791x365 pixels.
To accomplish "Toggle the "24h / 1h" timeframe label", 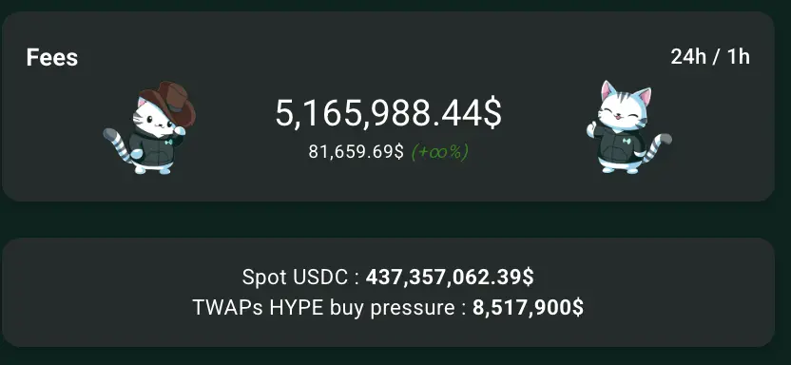I will (710, 57).
